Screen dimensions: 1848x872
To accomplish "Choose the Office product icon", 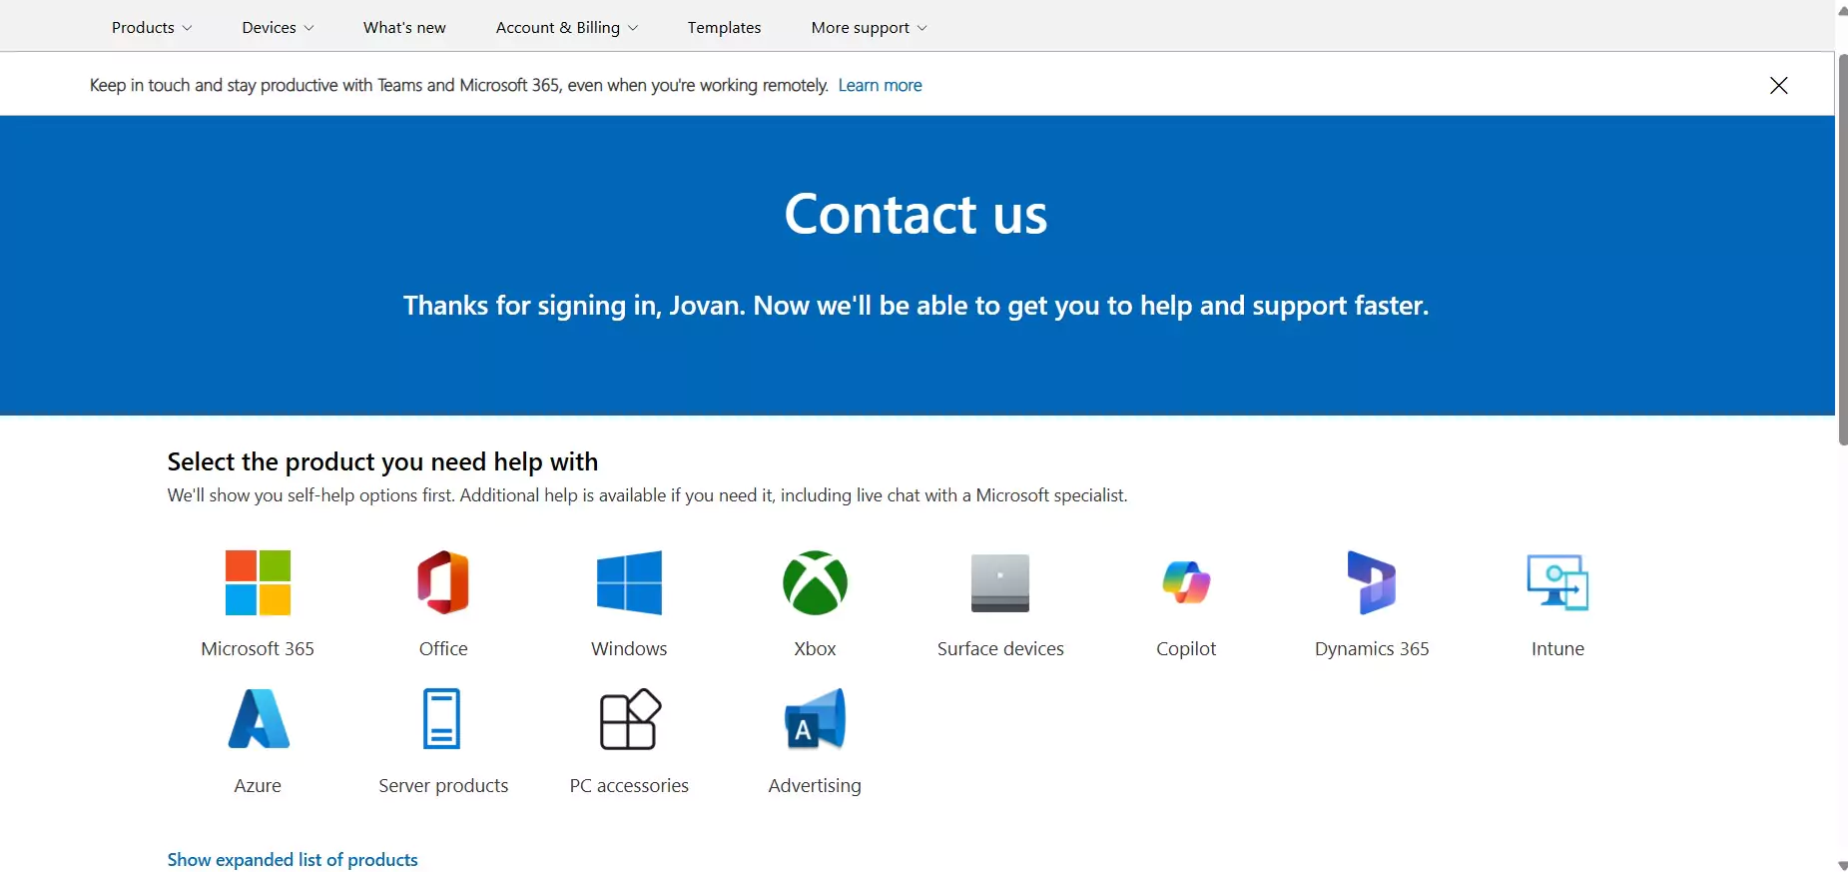I will point(443,582).
